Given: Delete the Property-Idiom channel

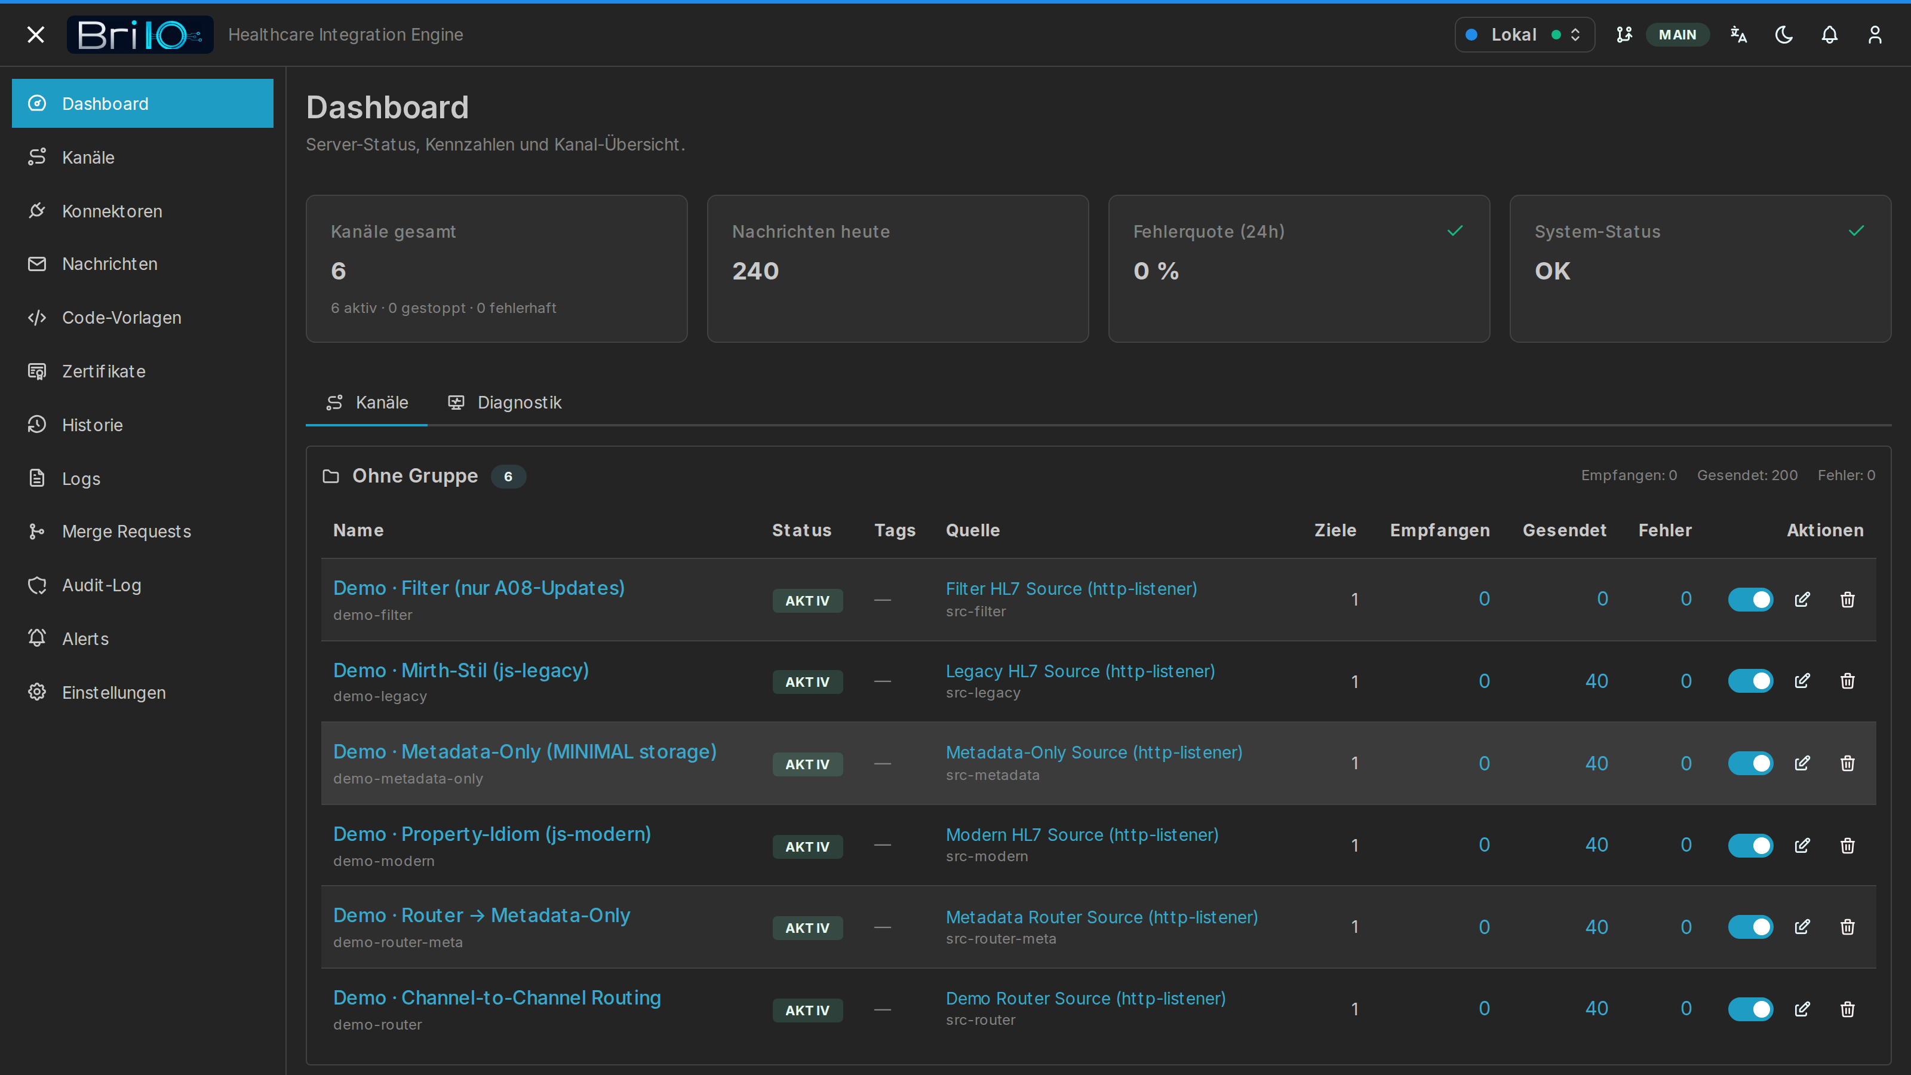Looking at the screenshot, I should (x=1847, y=846).
